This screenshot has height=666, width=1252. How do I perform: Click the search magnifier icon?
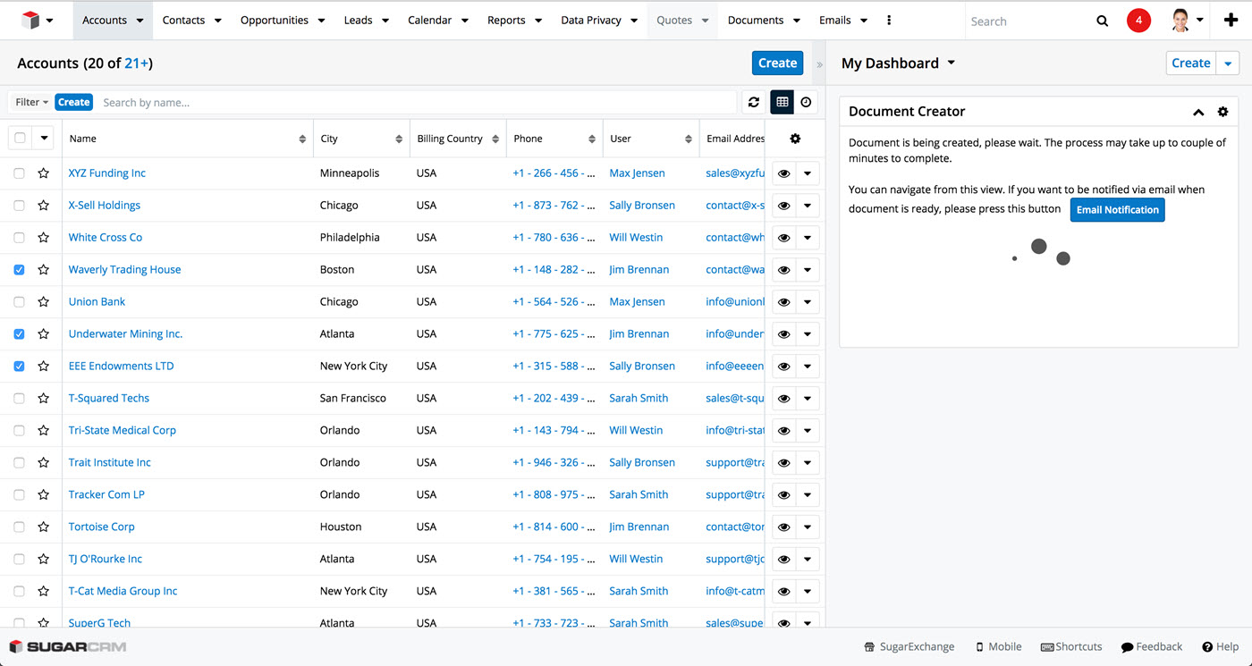(x=1102, y=21)
